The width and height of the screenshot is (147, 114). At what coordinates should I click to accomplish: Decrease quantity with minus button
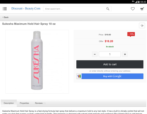[x=95, y=54]
